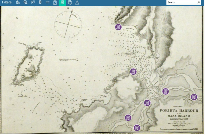Toggle the highlighted scroll document filter
The image size is (205, 135).
(x=62, y=2)
